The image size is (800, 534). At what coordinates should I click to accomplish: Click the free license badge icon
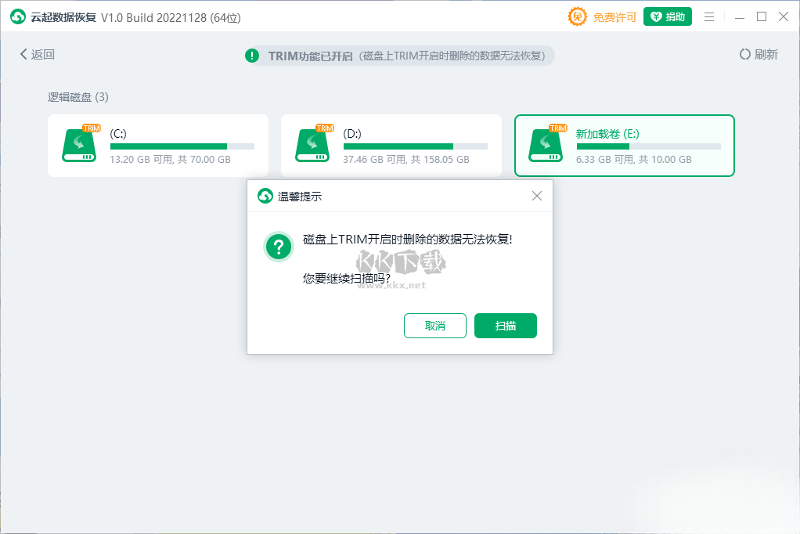577,16
